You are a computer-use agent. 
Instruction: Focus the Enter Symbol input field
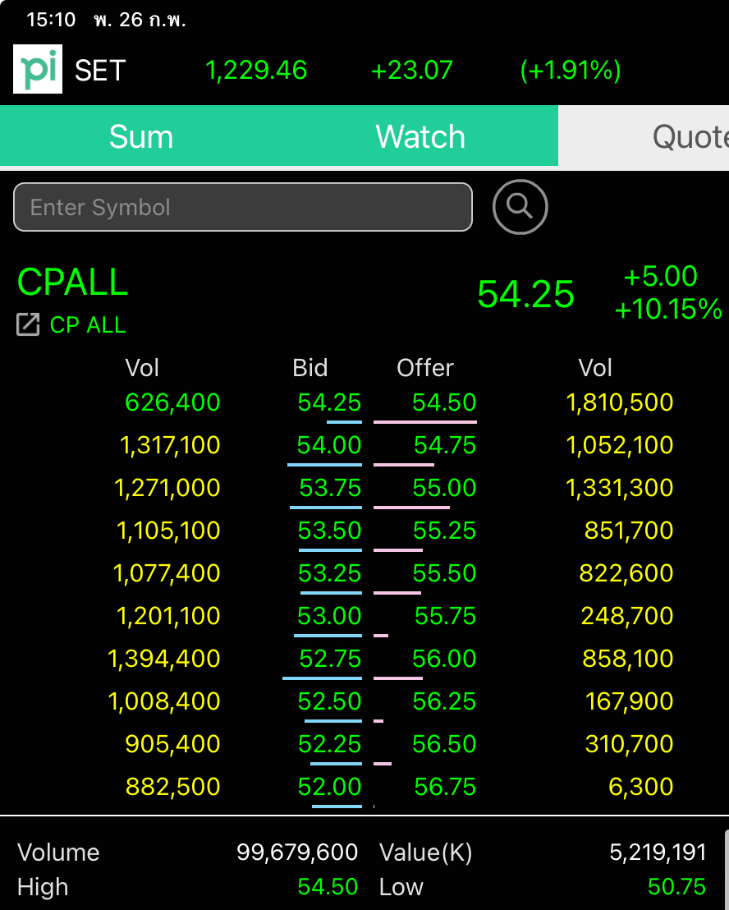coord(243,207)
